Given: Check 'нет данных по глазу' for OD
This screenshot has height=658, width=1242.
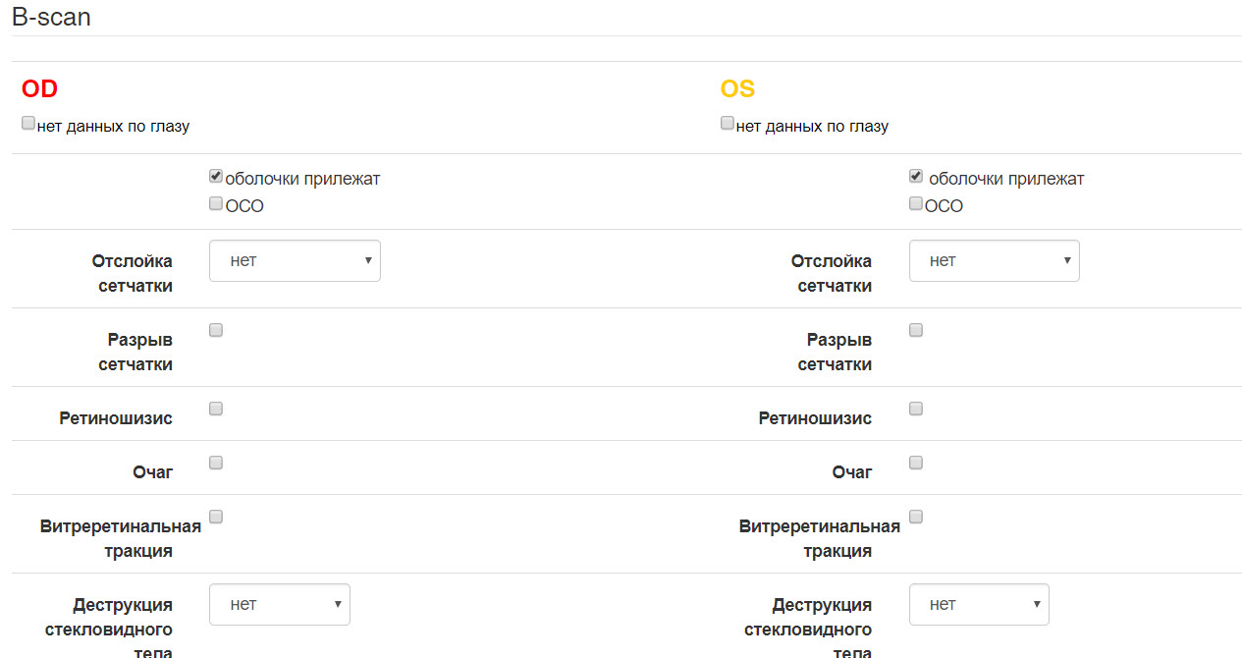Looking at the screenshot, I should (28, 124).
